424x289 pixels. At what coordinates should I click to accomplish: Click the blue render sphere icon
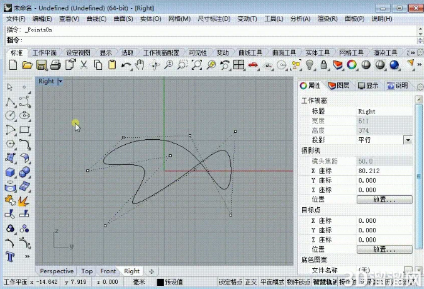(394, 65)
